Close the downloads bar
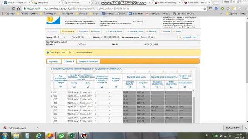Viewport: 248px width, 139px height. [246, 128]
